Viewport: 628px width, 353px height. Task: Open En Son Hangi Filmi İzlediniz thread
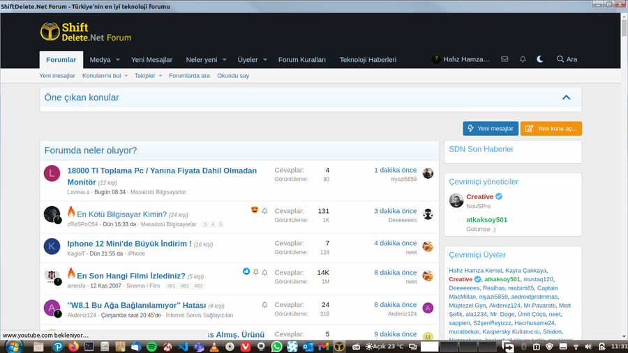(x=131, y=276)
